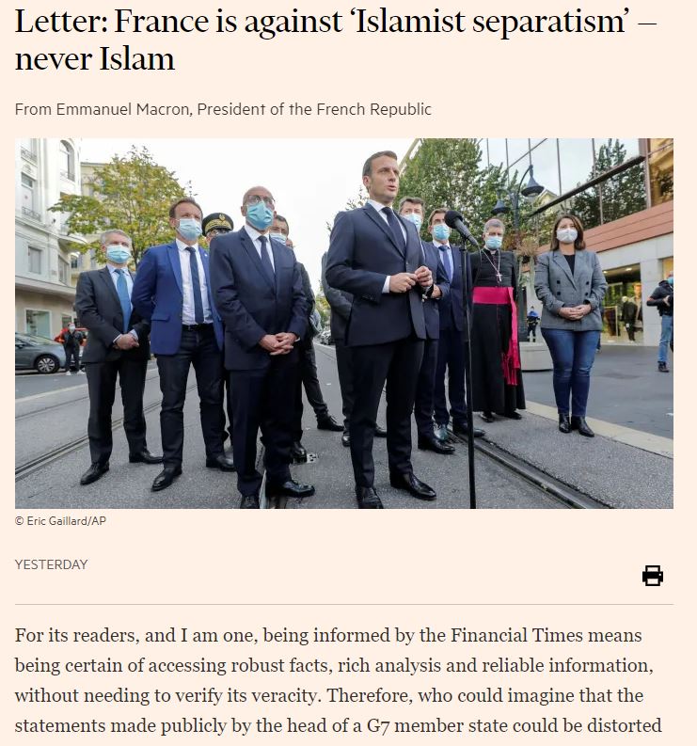Click the parked car in the photo

tap(40, 353)
